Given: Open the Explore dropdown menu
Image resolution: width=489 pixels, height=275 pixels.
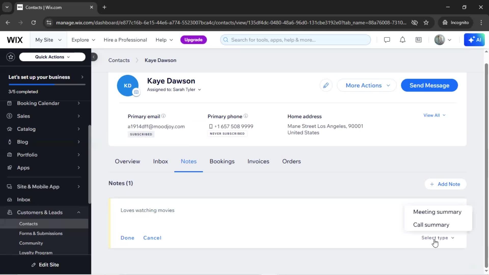Looking at the screenshot, I should (x=83, y=40).
